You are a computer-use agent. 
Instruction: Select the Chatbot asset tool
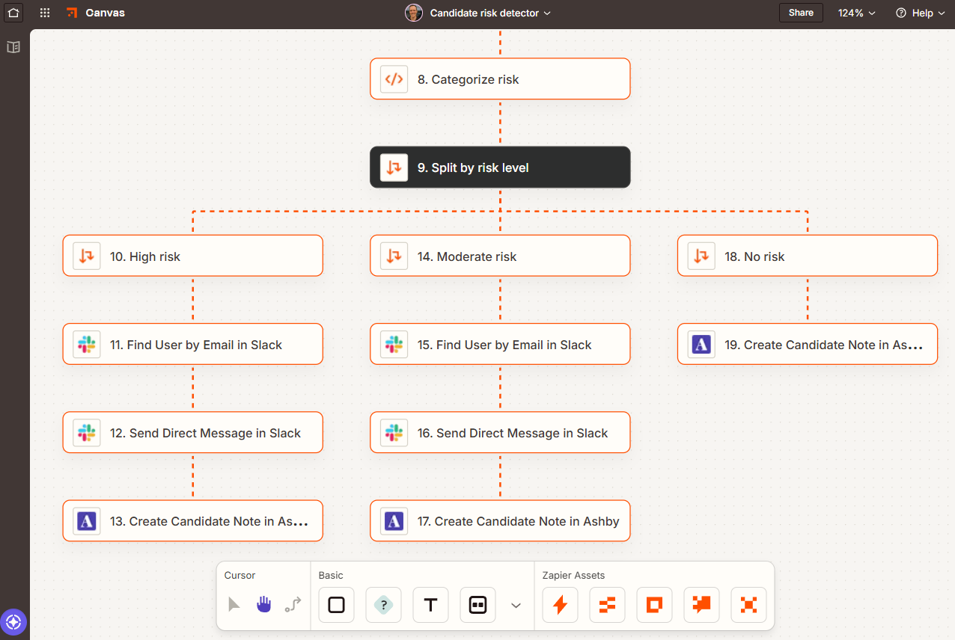tap(701, 605)
